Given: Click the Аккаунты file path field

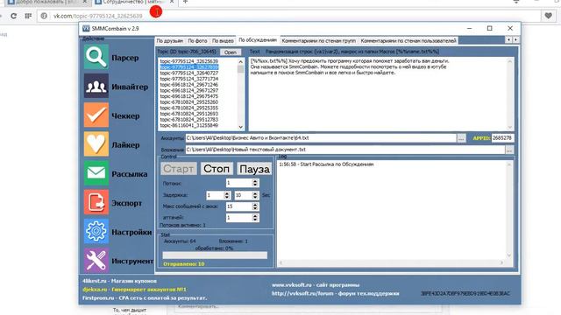Looking at the screenshot, I should 321,138.
